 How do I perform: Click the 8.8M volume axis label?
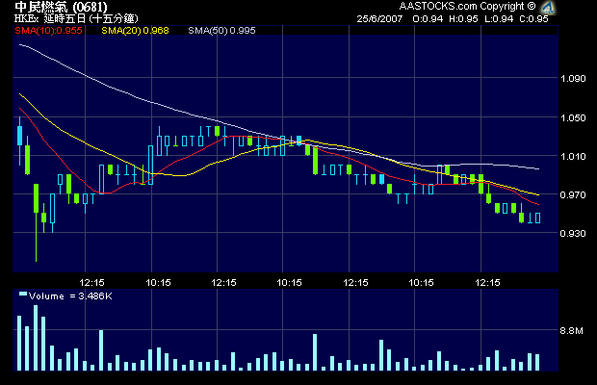[x=572, y=330]
